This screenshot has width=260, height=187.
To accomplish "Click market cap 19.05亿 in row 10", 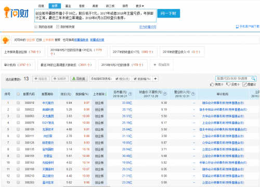I will click(x=127, y=163).
